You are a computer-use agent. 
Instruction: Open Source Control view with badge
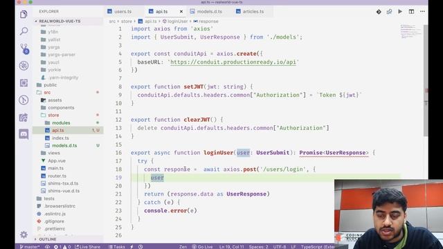tap(24, 49)
